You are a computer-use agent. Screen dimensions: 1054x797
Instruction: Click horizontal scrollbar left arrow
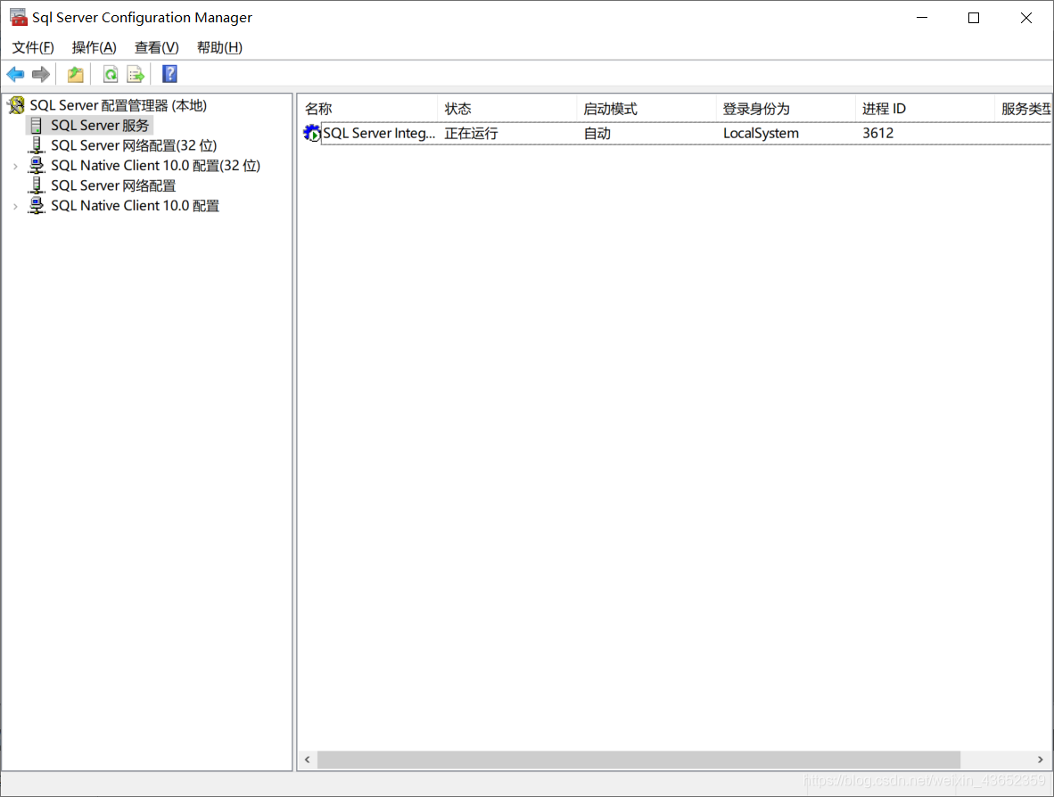pyautogui.click(x=307, y=760)
